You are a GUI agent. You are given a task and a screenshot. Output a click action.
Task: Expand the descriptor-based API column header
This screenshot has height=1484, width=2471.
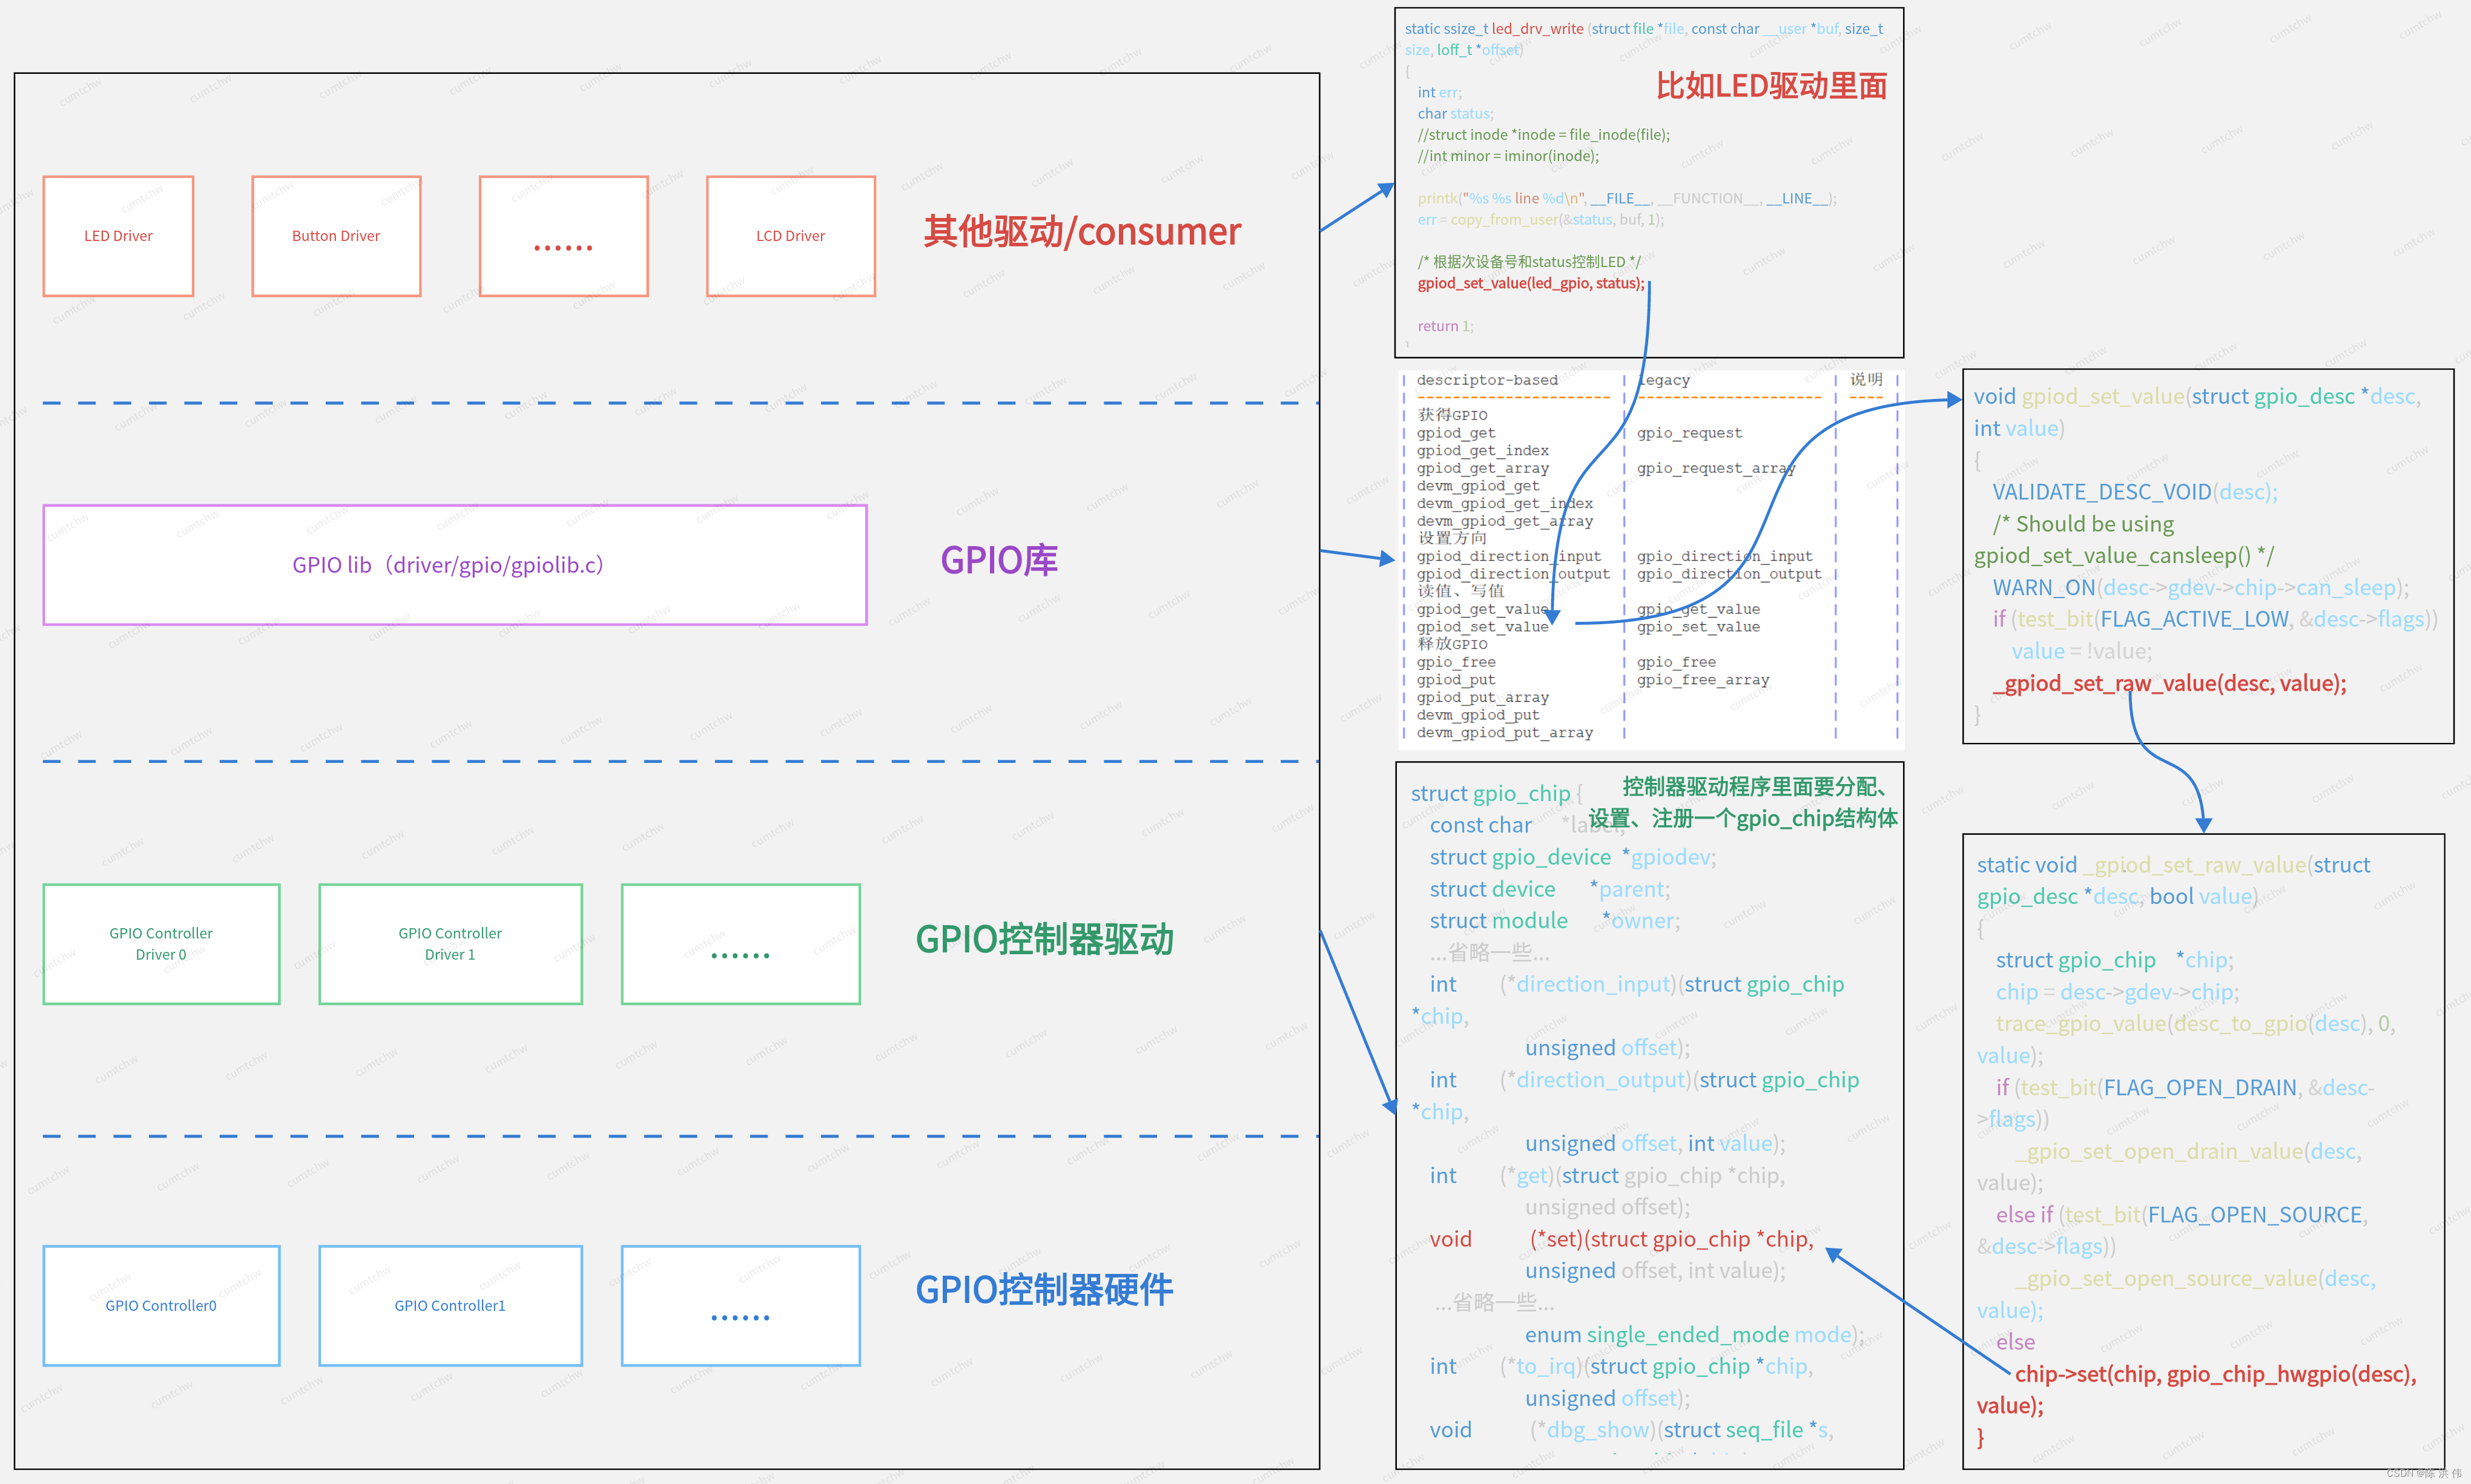[1489, 380]
